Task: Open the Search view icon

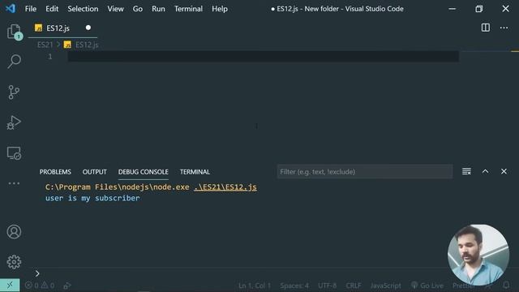Action: click(14, 62)
